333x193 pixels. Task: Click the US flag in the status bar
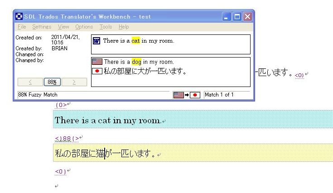coord(179,95)
